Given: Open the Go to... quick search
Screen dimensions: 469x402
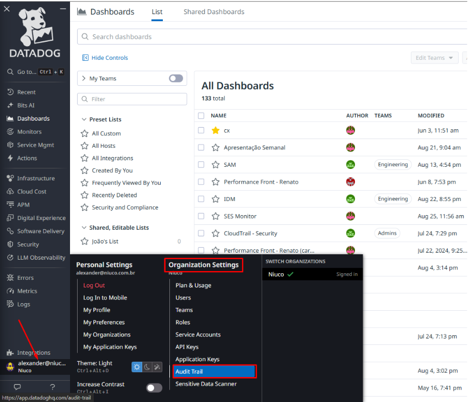Looking at the screenshot, I should click(35, 72).
